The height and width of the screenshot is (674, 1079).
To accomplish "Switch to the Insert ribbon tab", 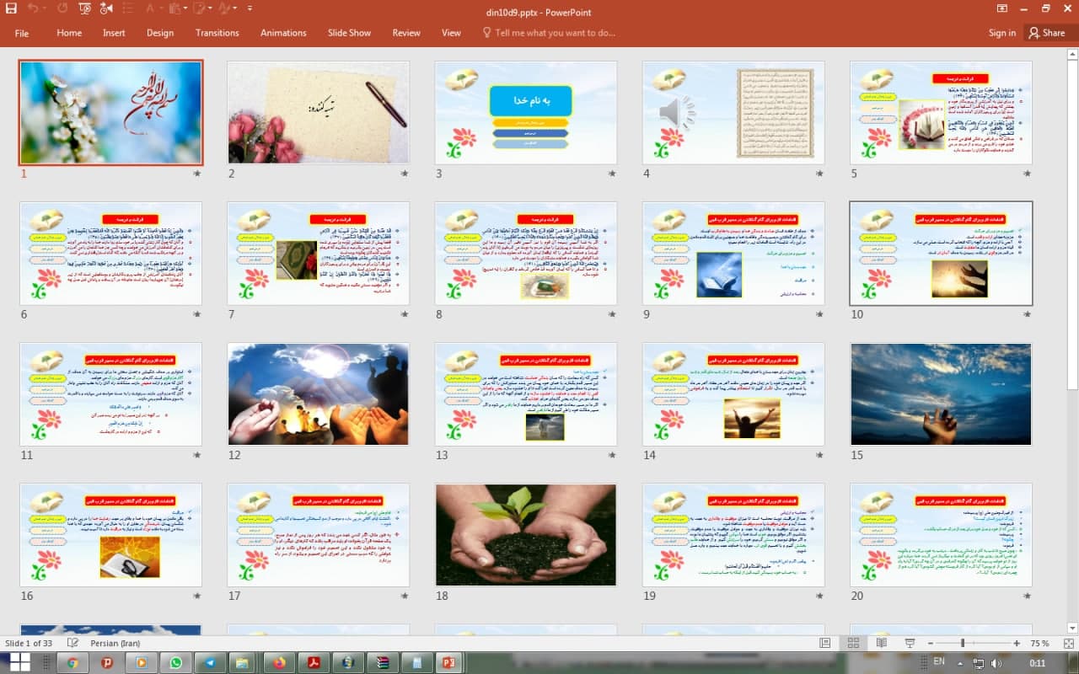I will 114,33.
